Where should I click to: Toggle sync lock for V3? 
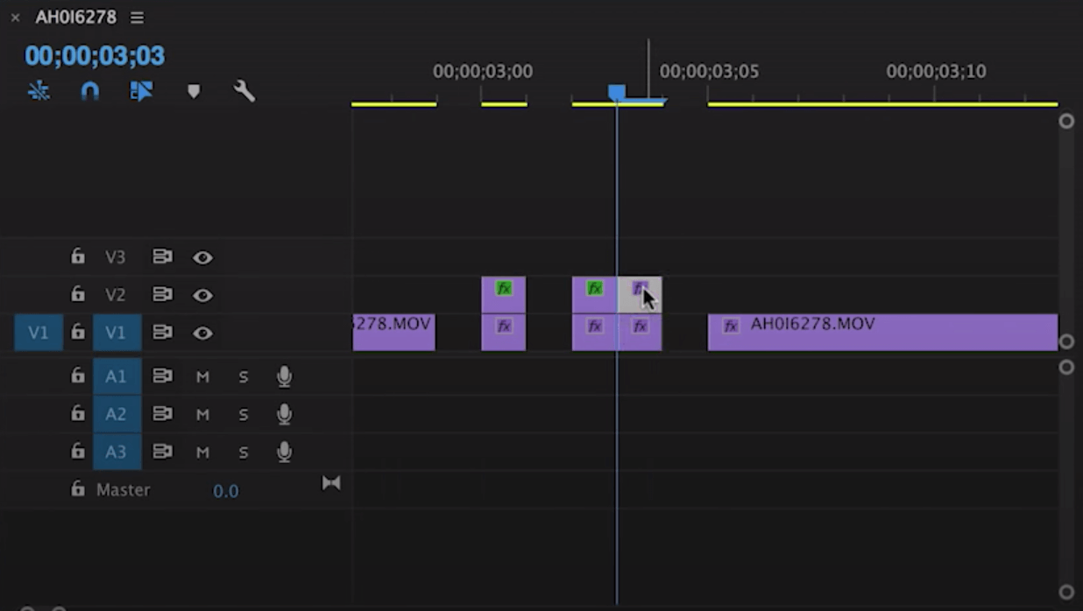(162, 257)
